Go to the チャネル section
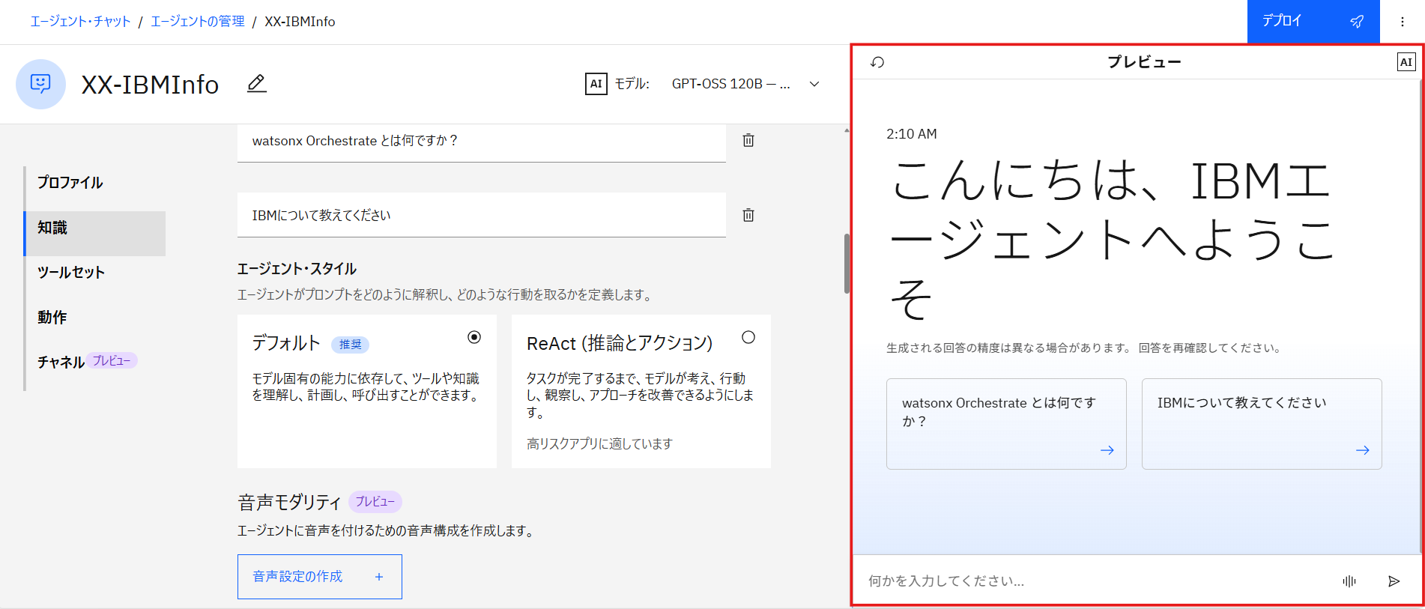Viewport: 1425px width, 609px height. (61, 362)
